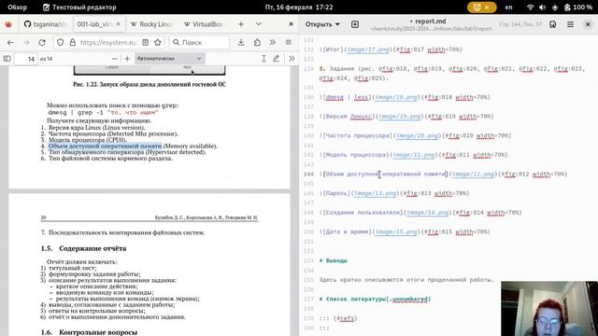The height and width of the screenshot is (336, 598).
Task: Show more Firefox toolbar tools
Action: point(272,42)
